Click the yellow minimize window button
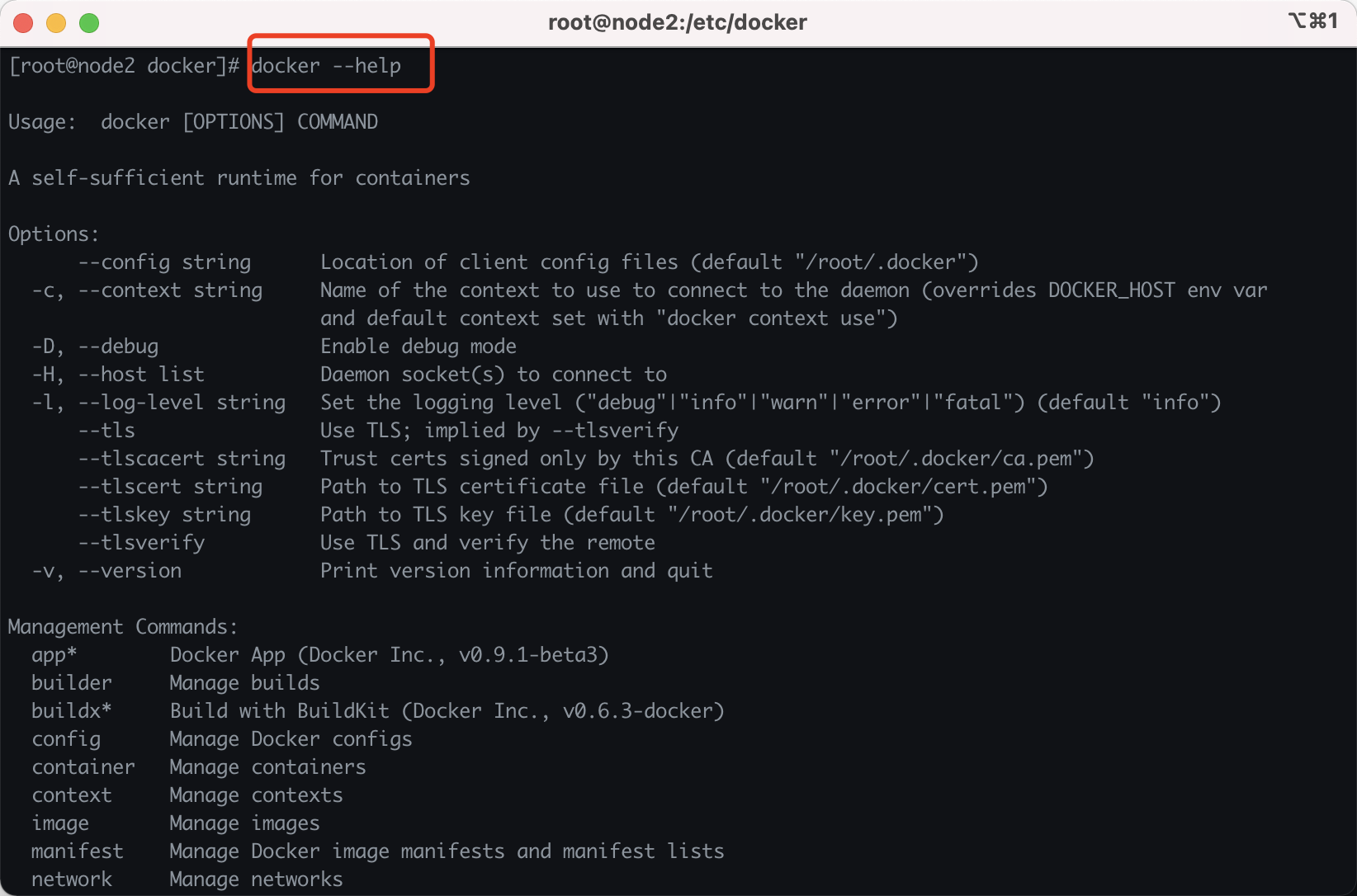The height and width of the screenshot is (896, 1357). tap(56, 23)
